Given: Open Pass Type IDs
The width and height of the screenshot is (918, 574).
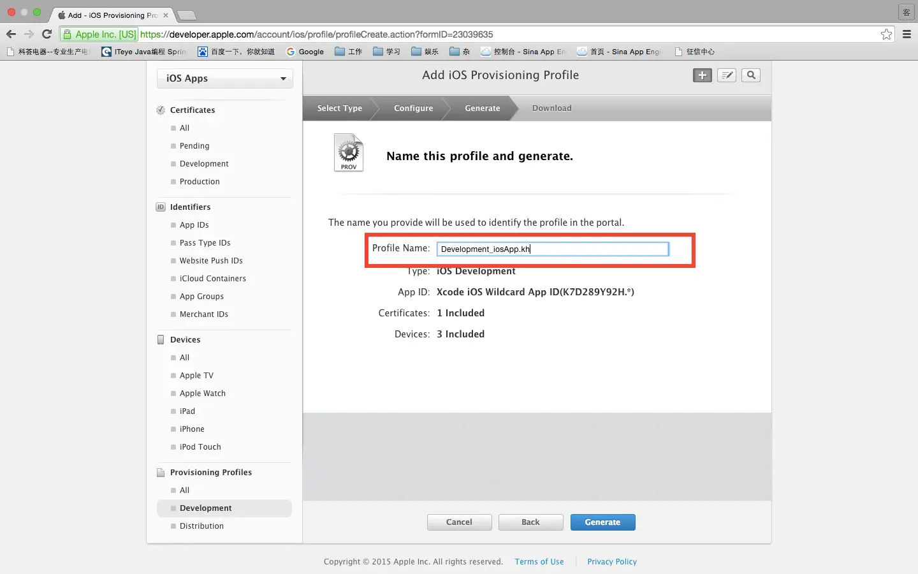Looking at the screenshot, I should 205,243.
